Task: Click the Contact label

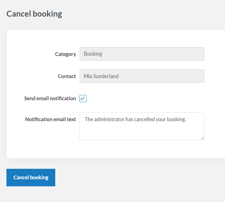Action: pyautogui.click(x=67, y=76)
